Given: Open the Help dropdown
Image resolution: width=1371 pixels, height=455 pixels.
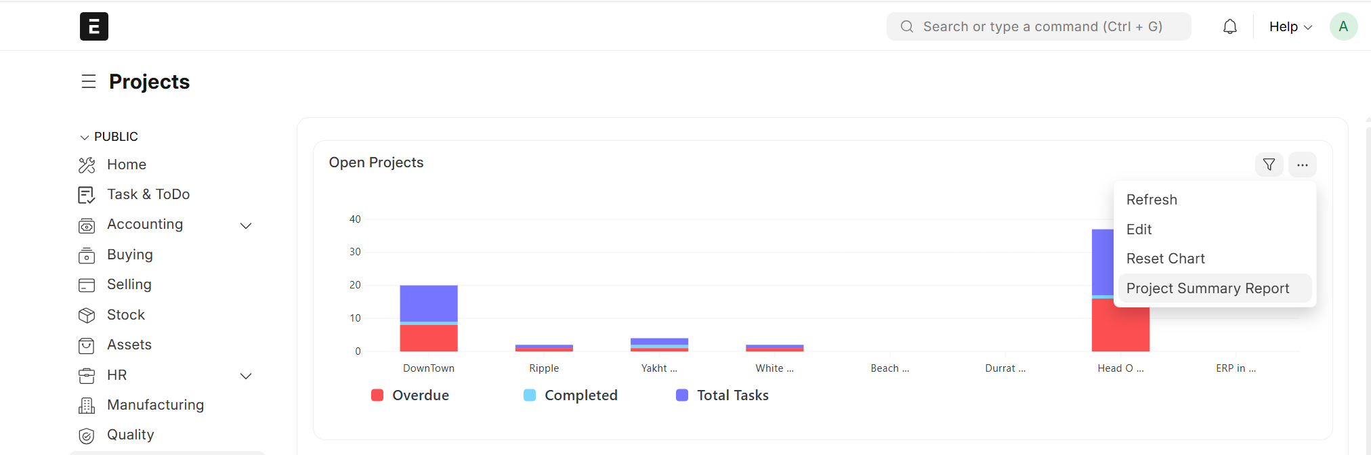Looking at the screenshot, I should (1290, 26).
